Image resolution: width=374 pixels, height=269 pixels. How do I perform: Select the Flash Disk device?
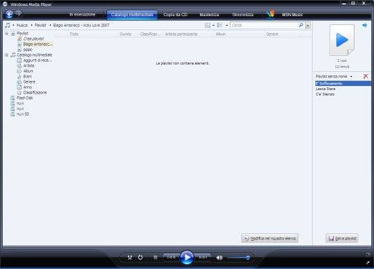(24, 98)
